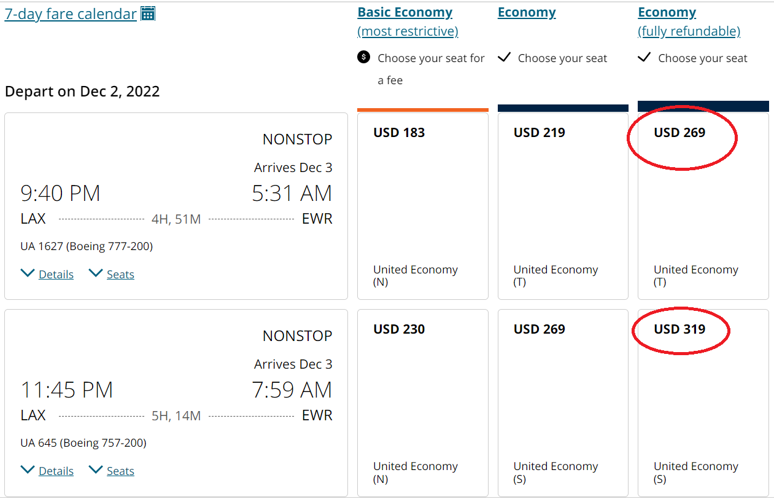Open the fully refundable Economy info link

(688, 31)
